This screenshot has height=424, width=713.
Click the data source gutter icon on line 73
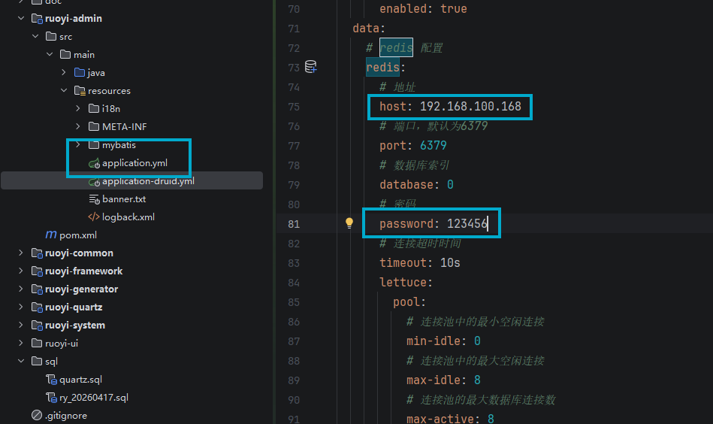[311, 67]
